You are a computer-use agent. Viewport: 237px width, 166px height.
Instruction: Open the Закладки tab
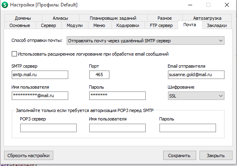[x=217, y=25]
